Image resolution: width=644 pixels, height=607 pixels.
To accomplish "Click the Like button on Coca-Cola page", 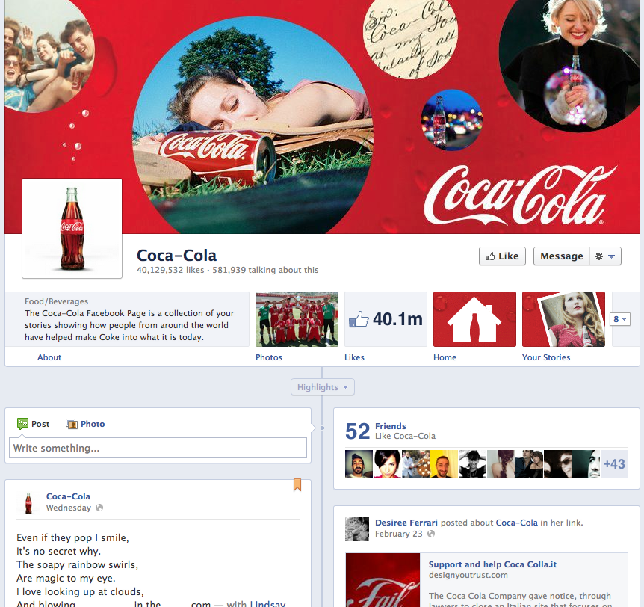I will 502,256.
